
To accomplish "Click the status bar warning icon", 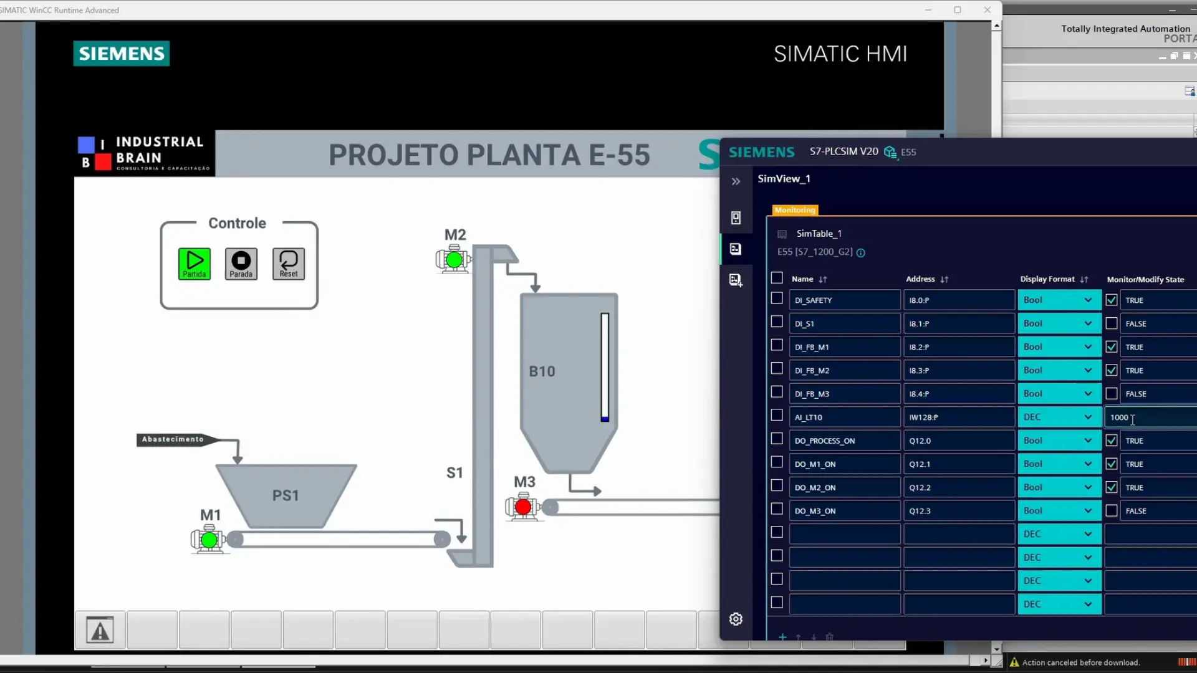I will coord(1014,662).
